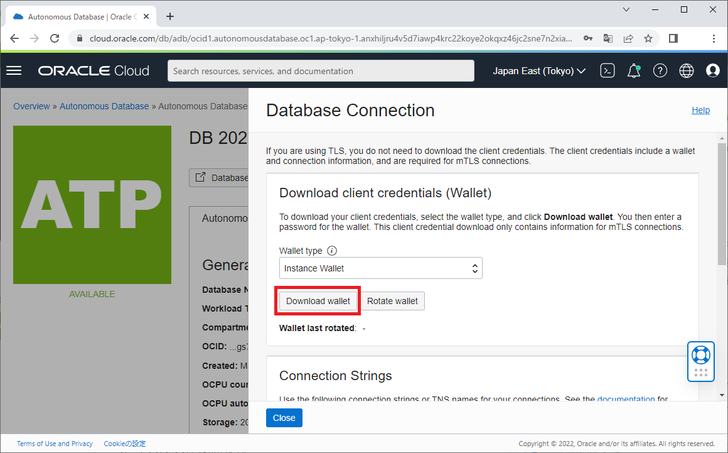Open the Help link
This screenshot has width=728, height=453.
point(700,110)
